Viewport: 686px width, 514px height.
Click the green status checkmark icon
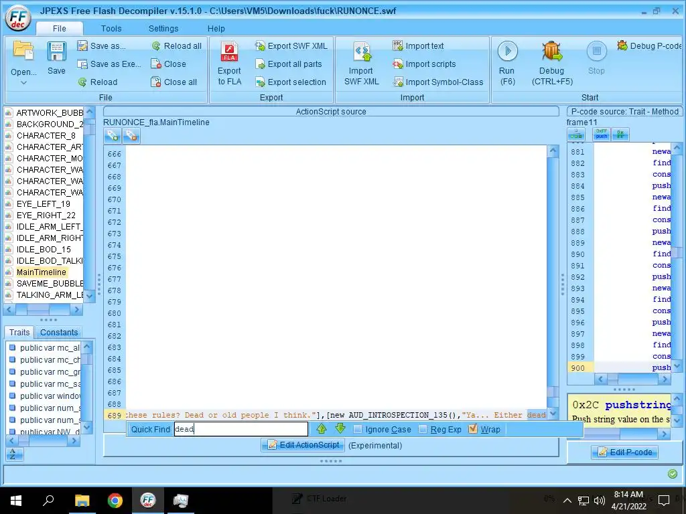tap(673, 474)
